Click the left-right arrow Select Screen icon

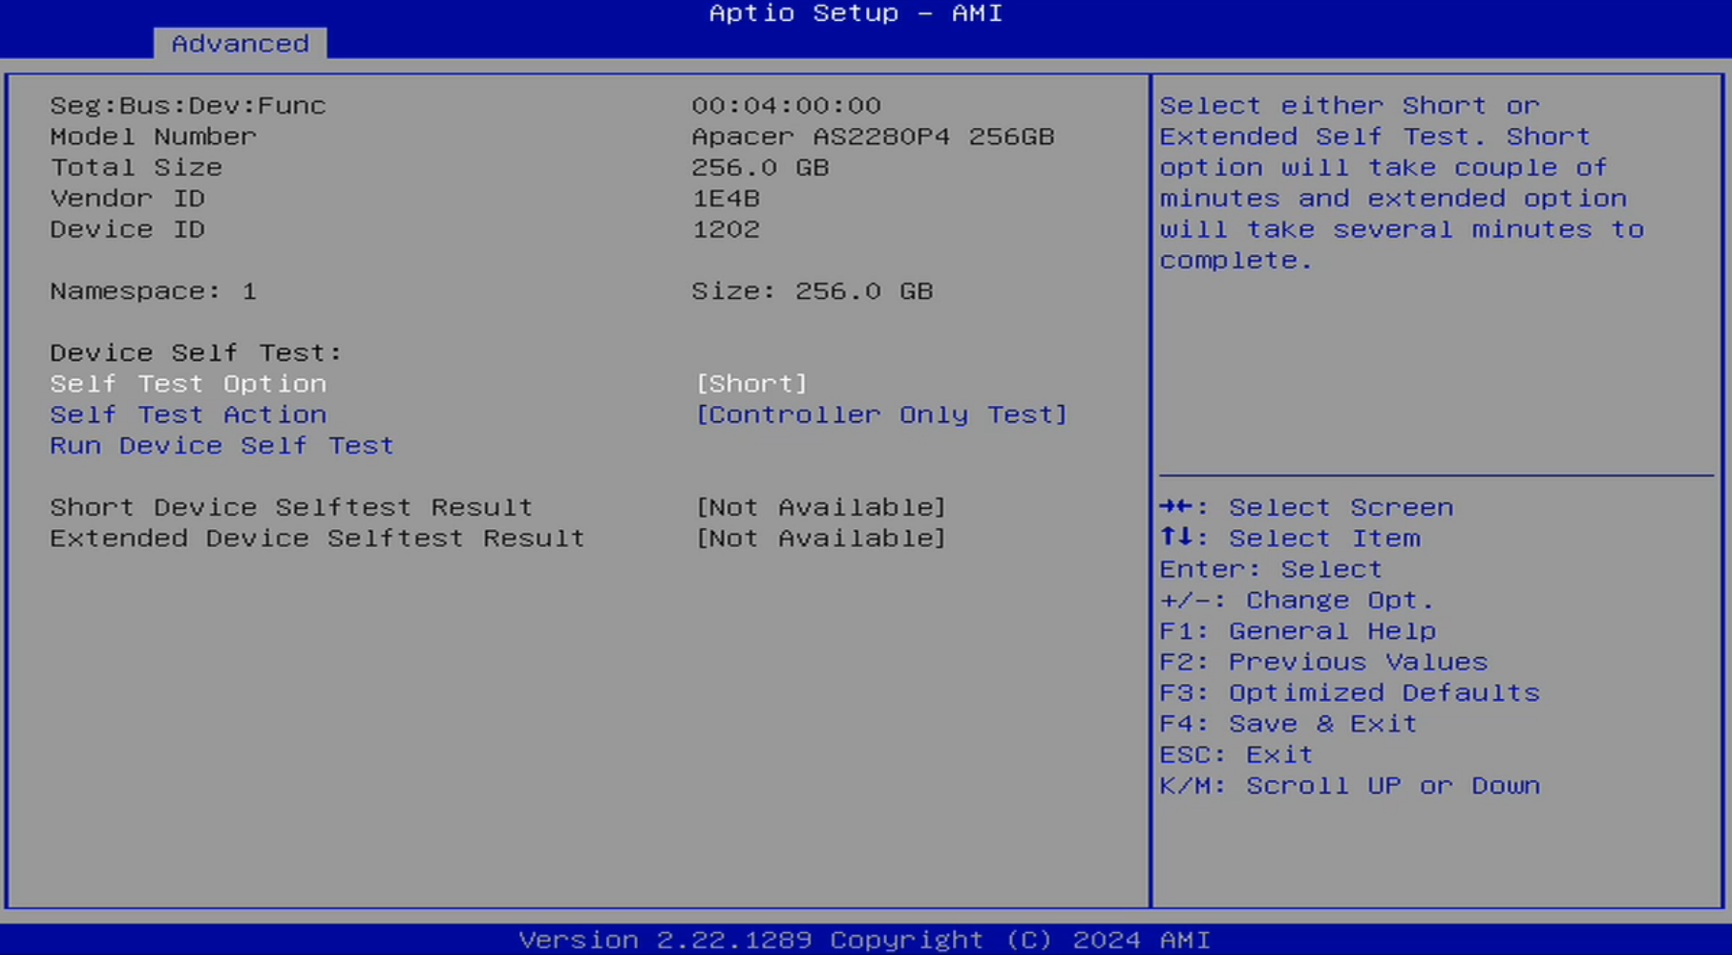point(1178,507)
